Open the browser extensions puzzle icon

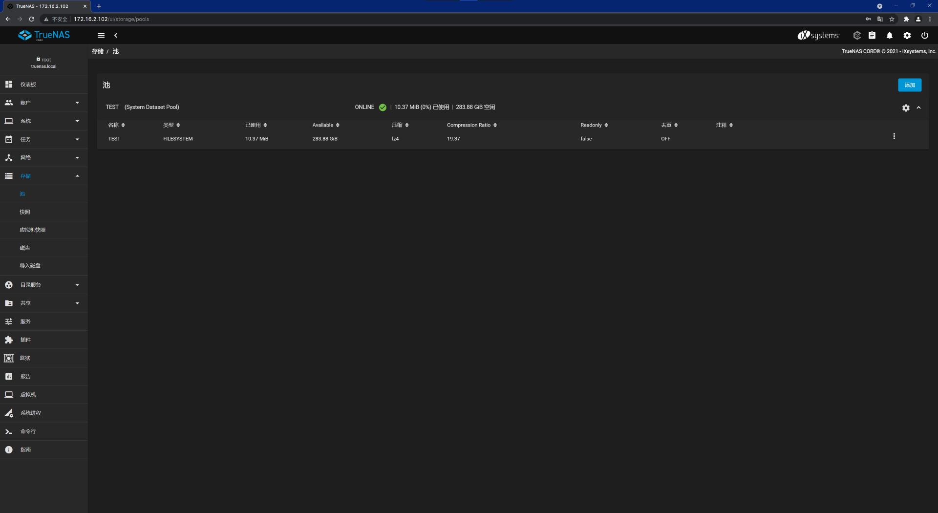click(x=906, y=19)
